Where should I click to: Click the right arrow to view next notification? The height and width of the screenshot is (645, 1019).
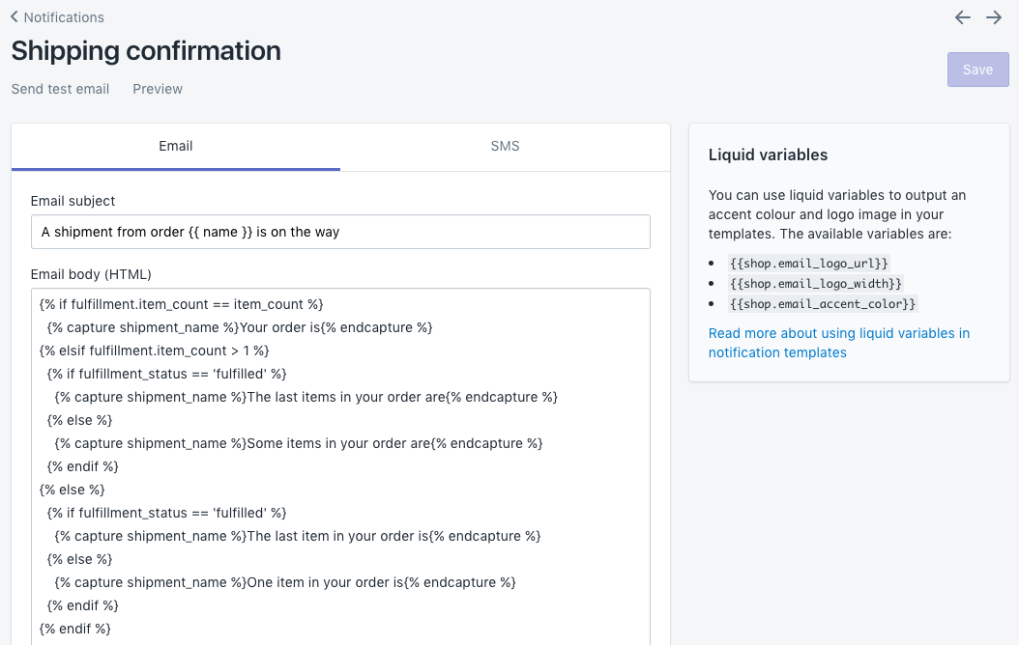coord(994,17)
